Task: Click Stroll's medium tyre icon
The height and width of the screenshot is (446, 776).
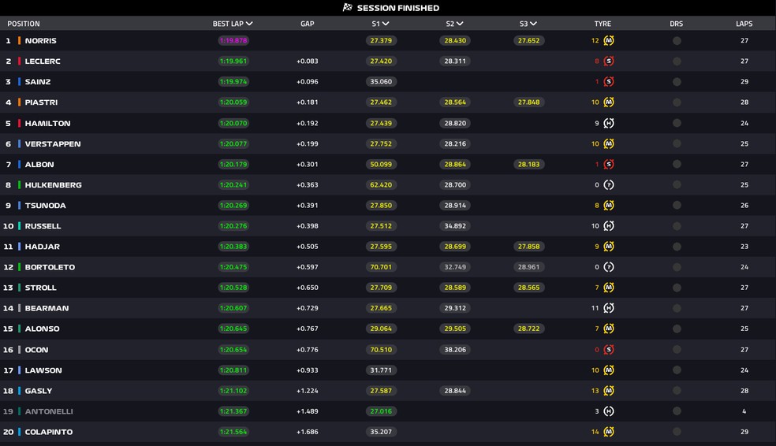Action: click(609, 288)
